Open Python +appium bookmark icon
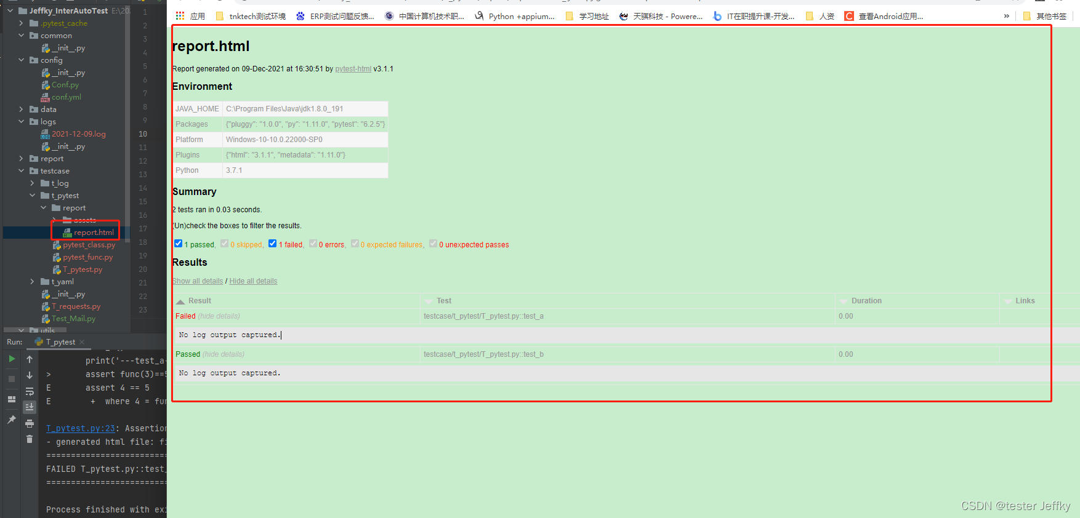This screenshot has height=518, width=1080. point(479,16)
